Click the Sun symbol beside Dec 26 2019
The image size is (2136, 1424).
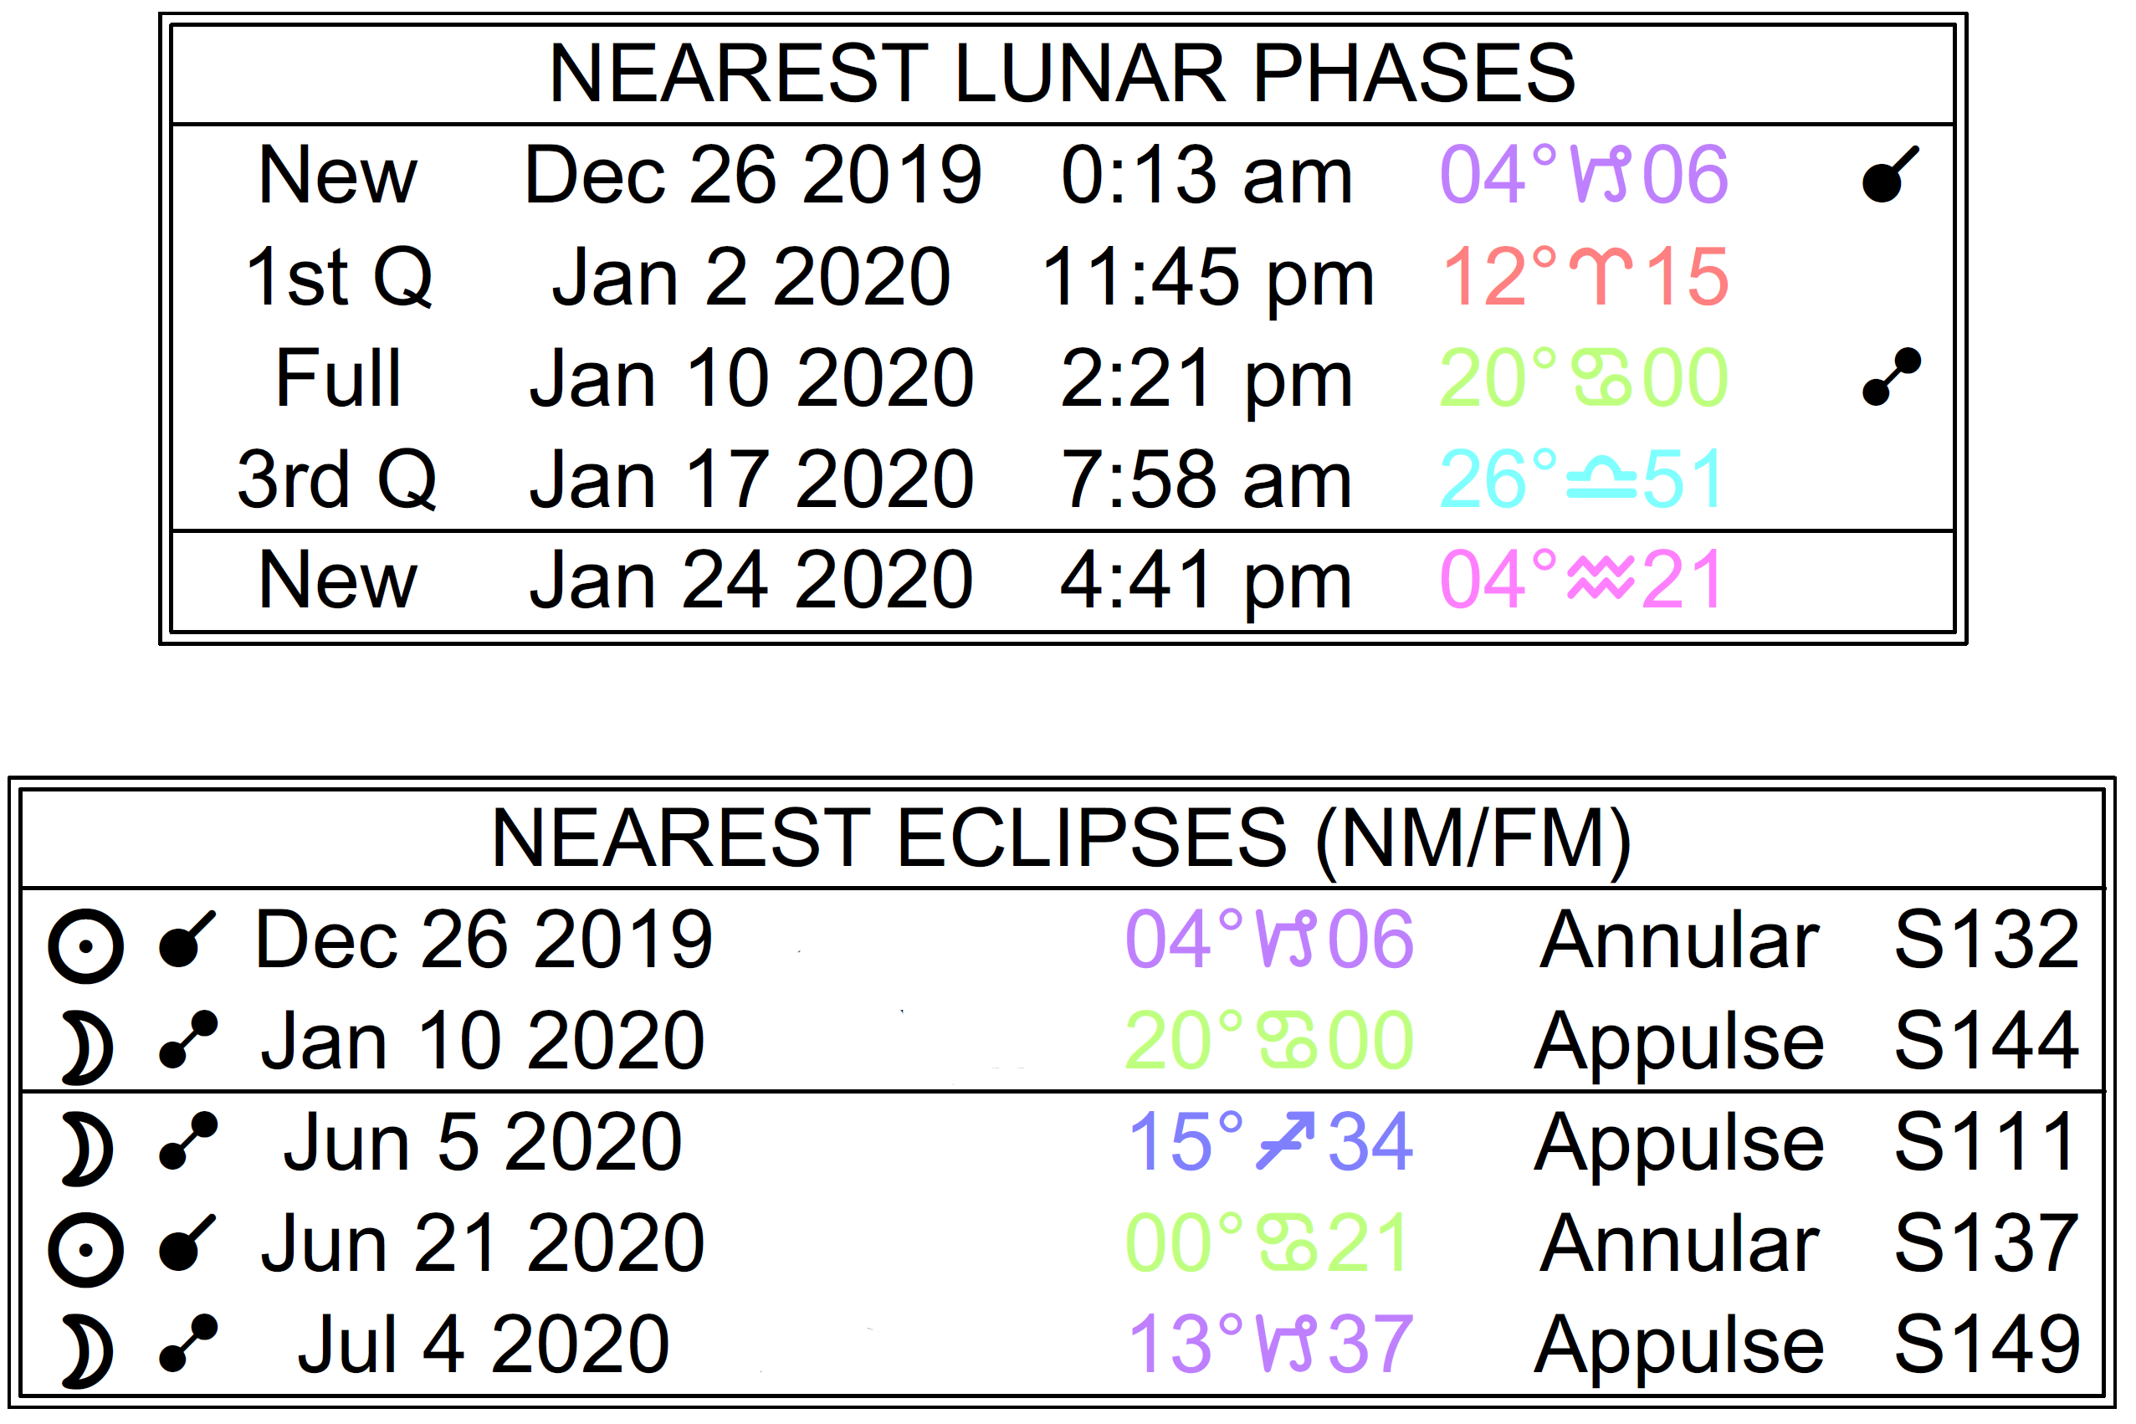click(x=85, y=945)
